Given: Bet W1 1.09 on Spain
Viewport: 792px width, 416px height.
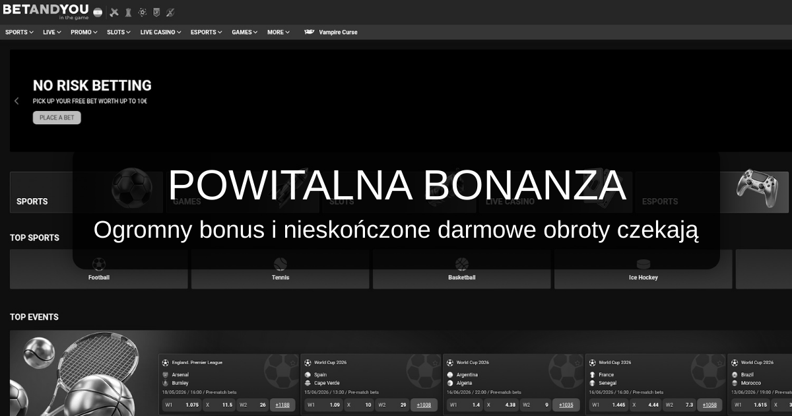Looking at the screenshot, I should click(325, 405).
